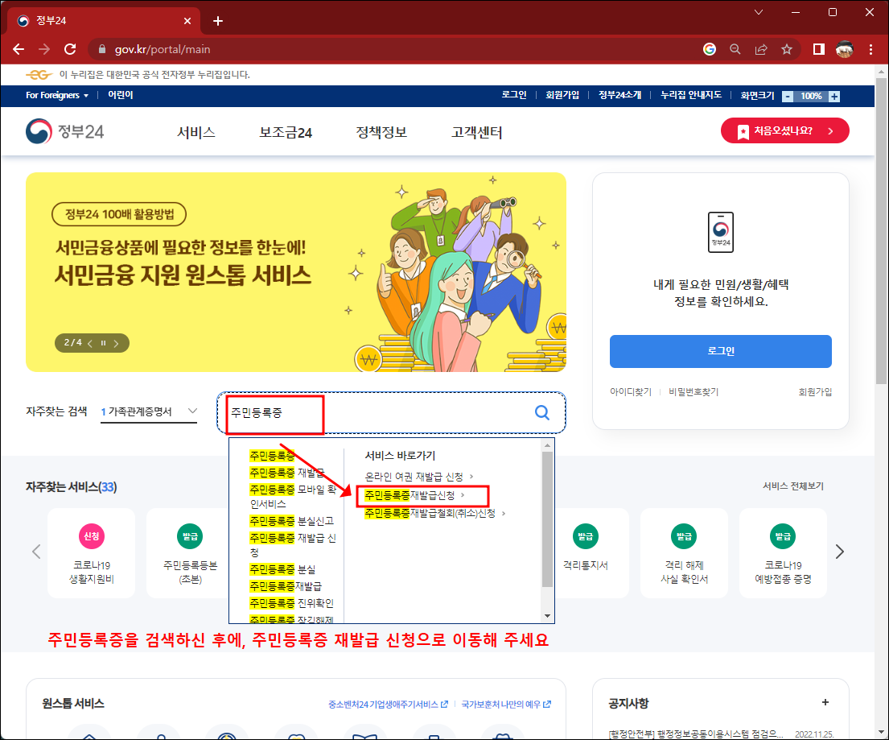The image size is (889, 740).
Task: Click the 격리 해제 사실 확인서 icon
Action: tap(684, 553)
